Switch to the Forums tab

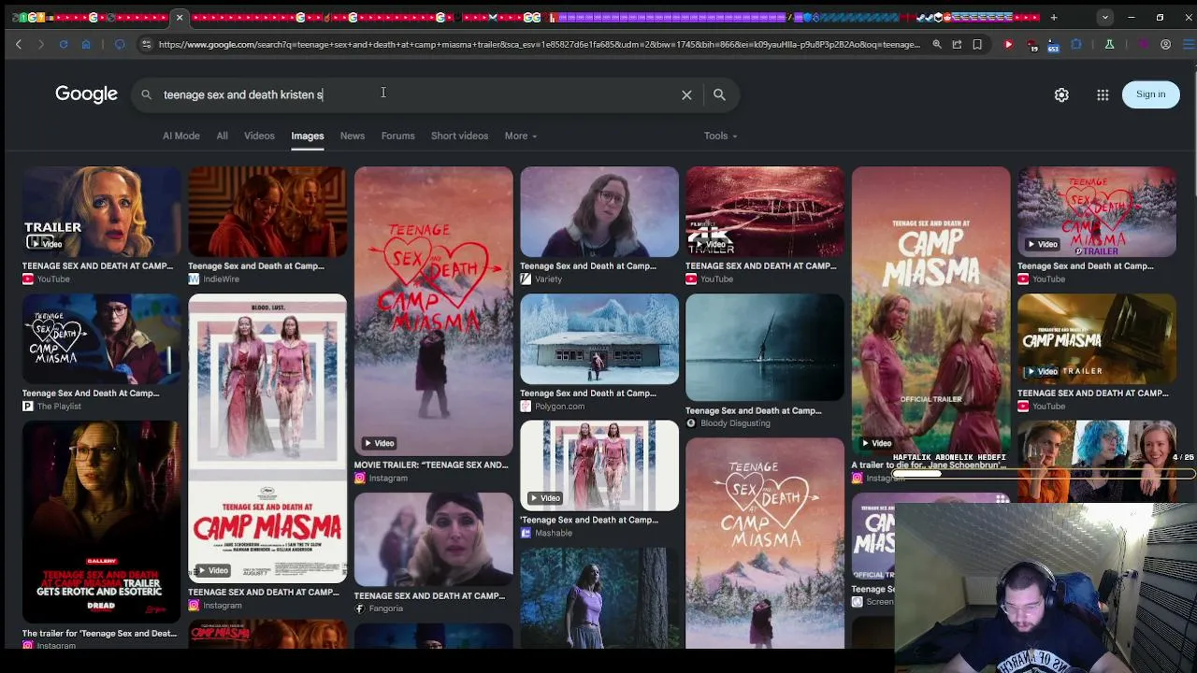[x=397, y=136]
